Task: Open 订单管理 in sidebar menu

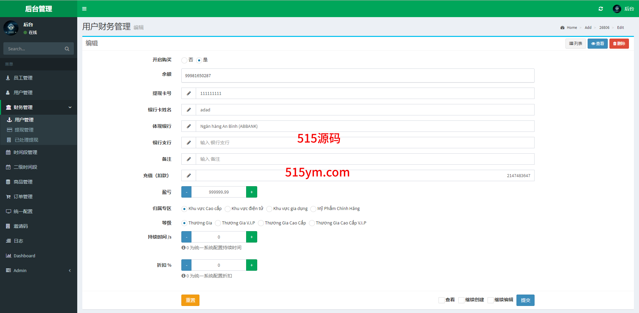Action: (x=23, y=197)
